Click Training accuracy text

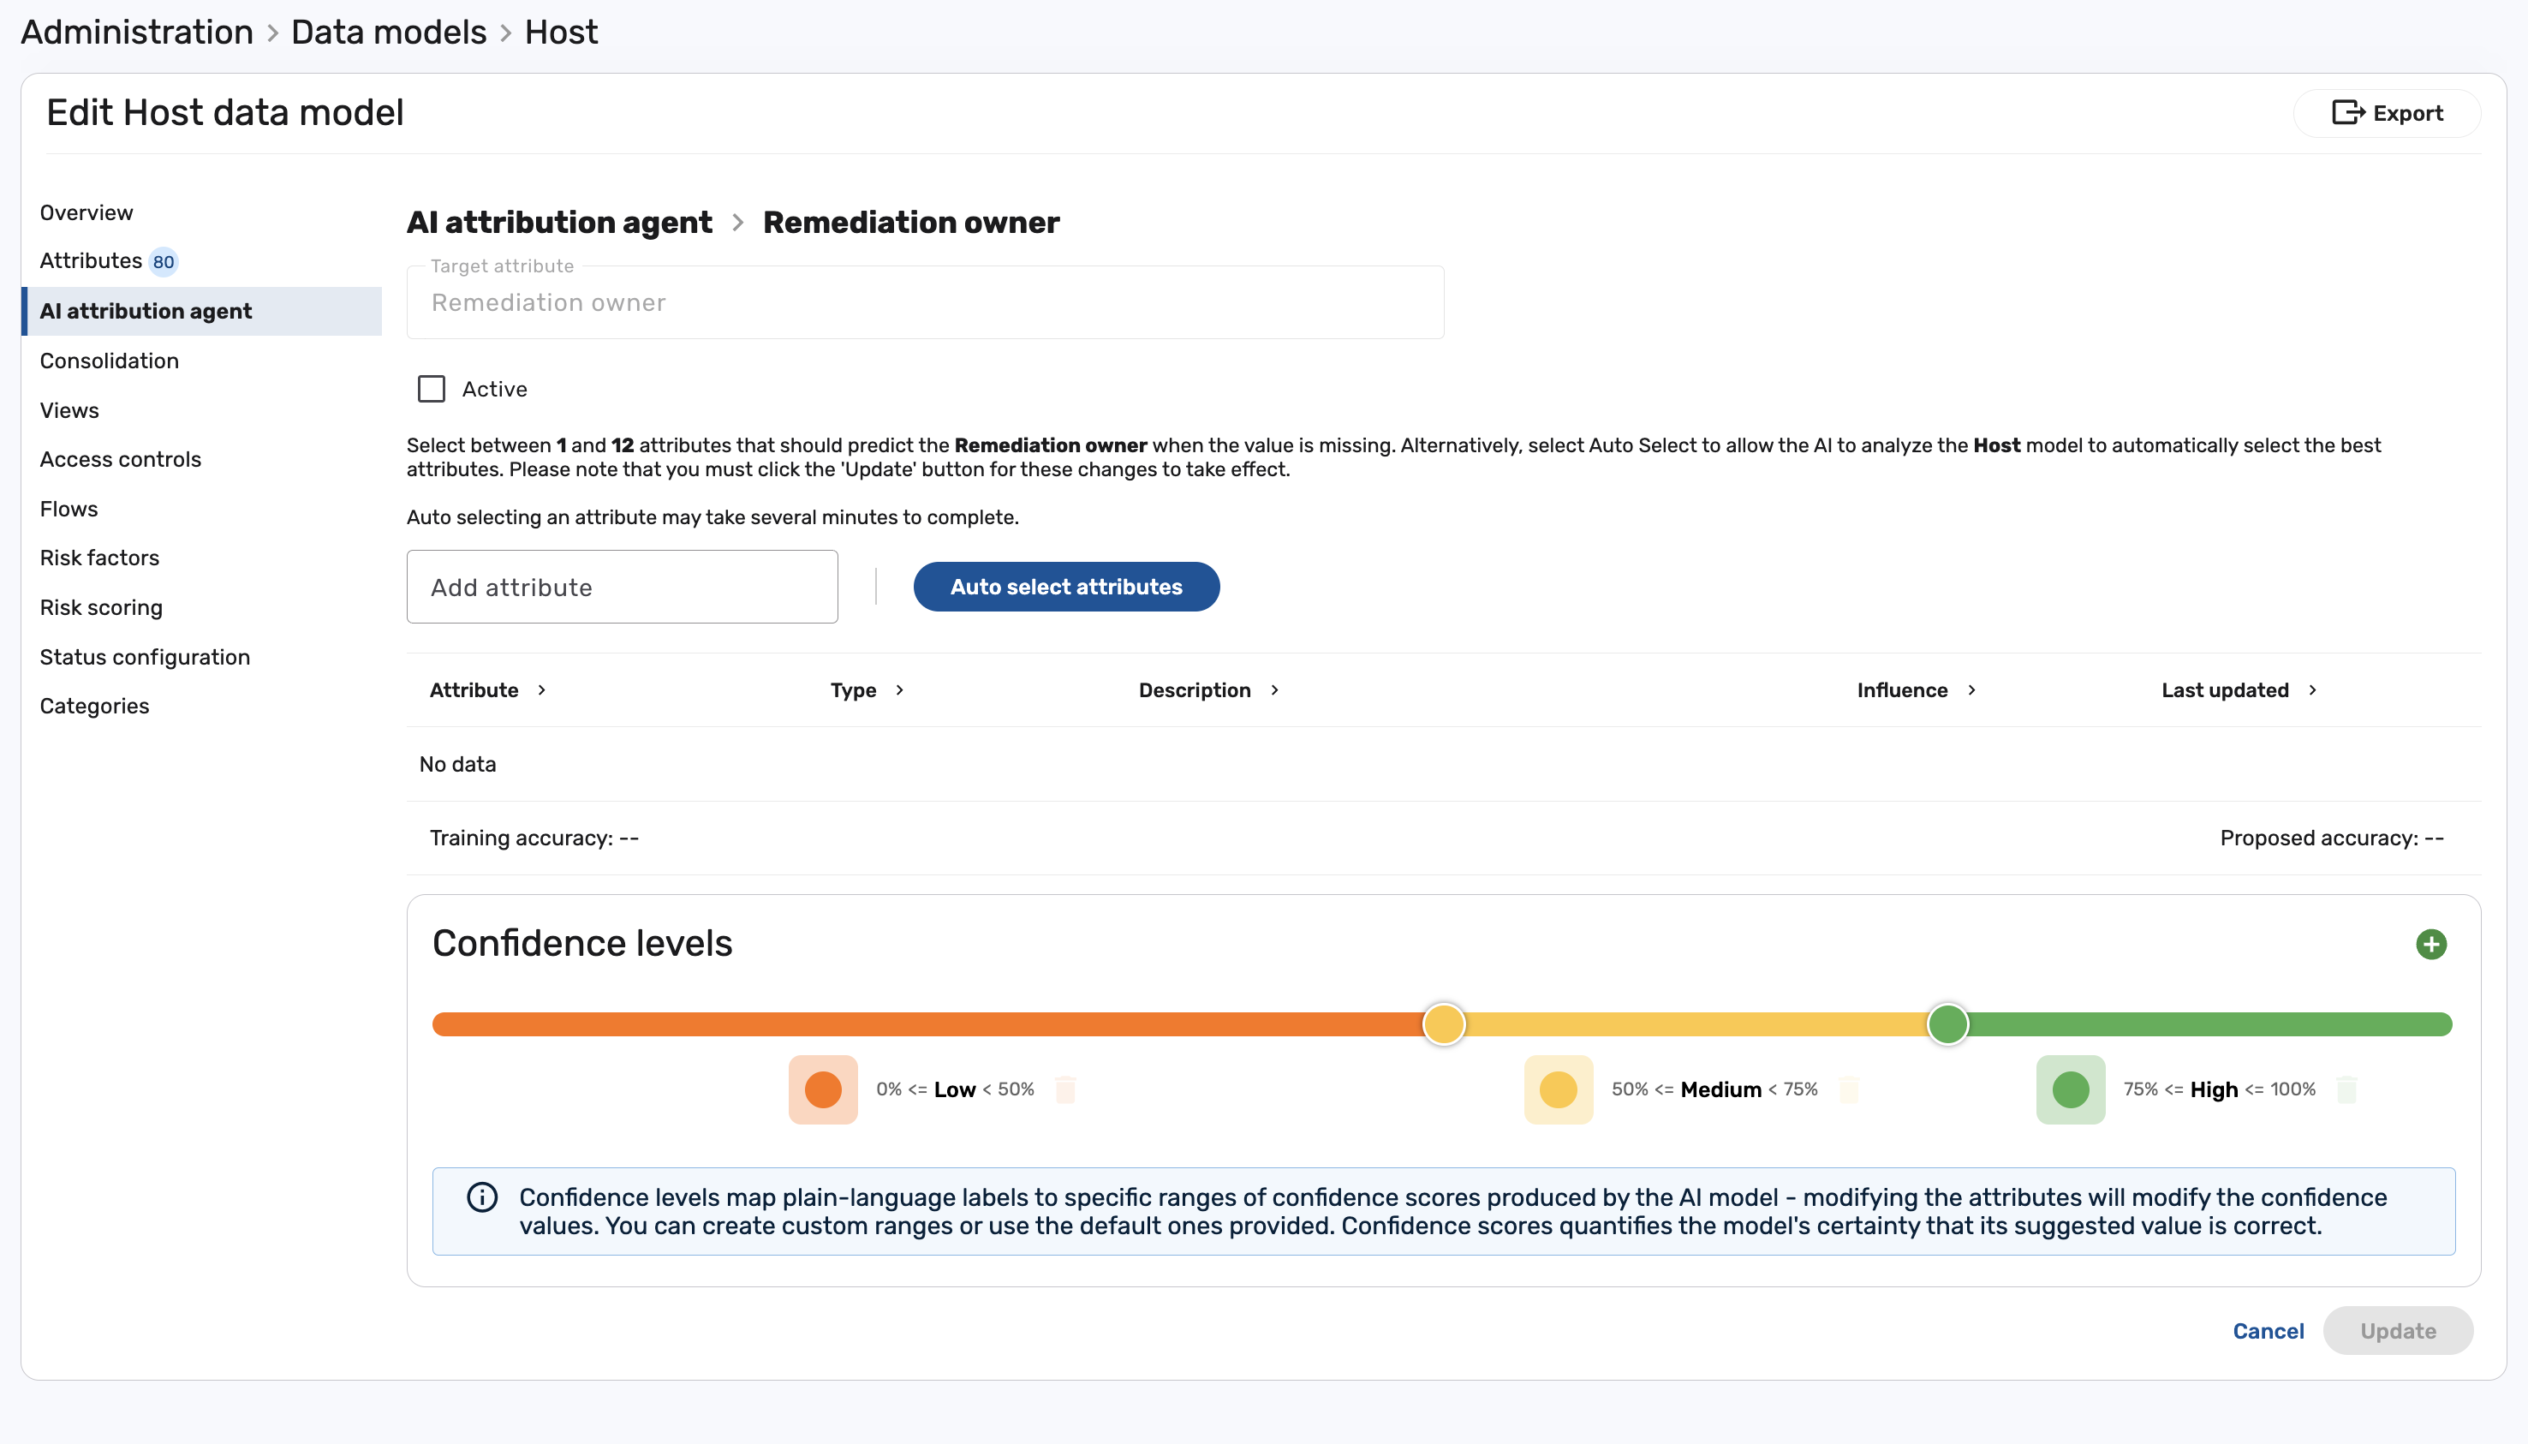534,838
